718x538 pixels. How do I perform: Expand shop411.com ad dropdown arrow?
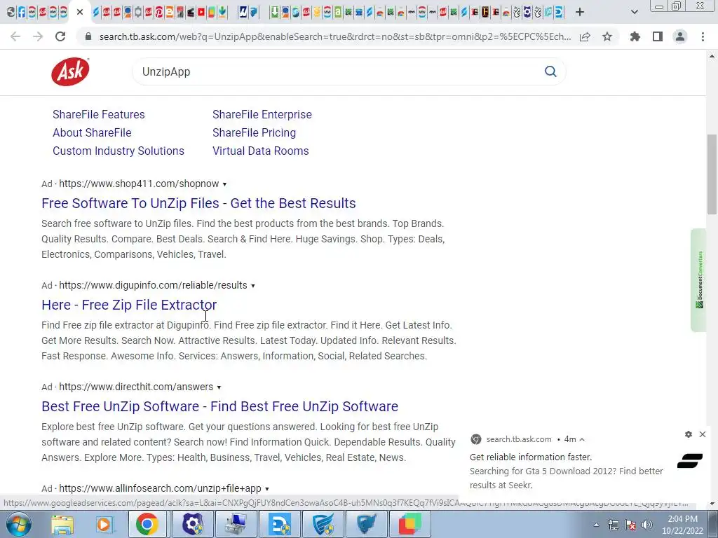click(x=224, y=184)
